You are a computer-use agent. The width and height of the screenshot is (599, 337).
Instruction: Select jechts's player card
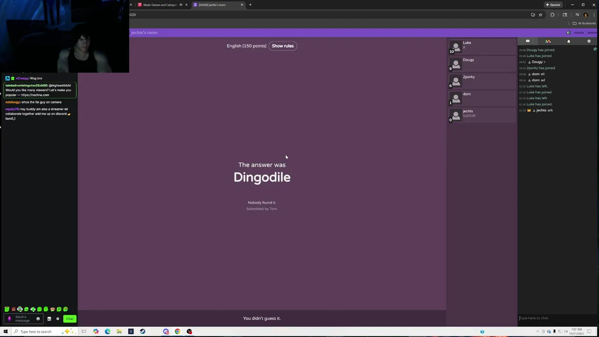482,115
